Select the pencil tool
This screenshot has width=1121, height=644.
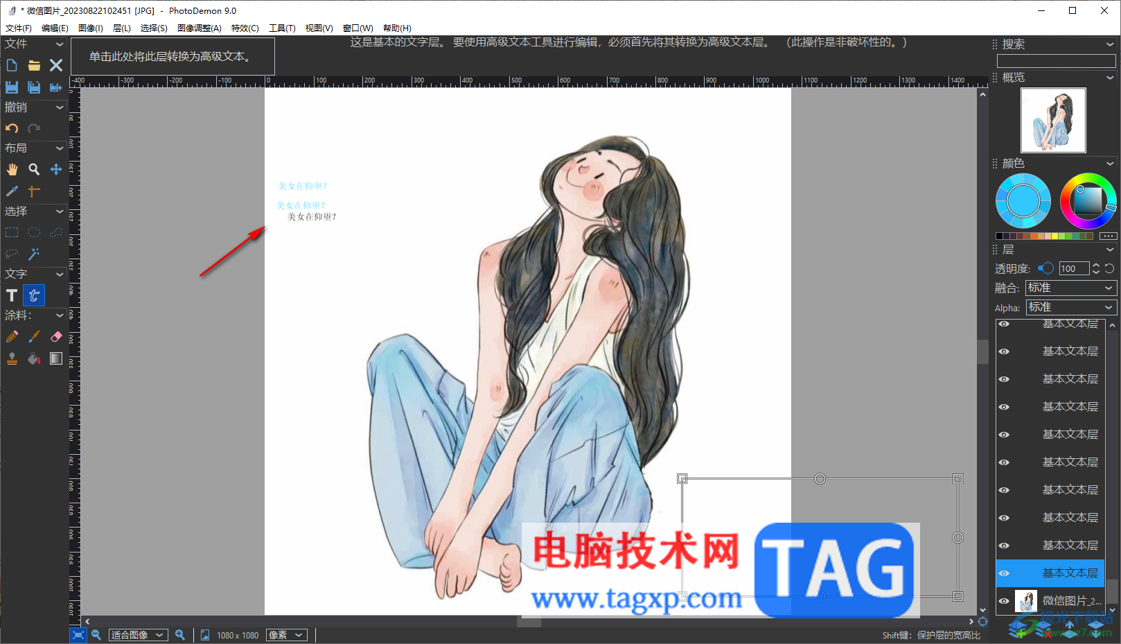click(12, 336)
